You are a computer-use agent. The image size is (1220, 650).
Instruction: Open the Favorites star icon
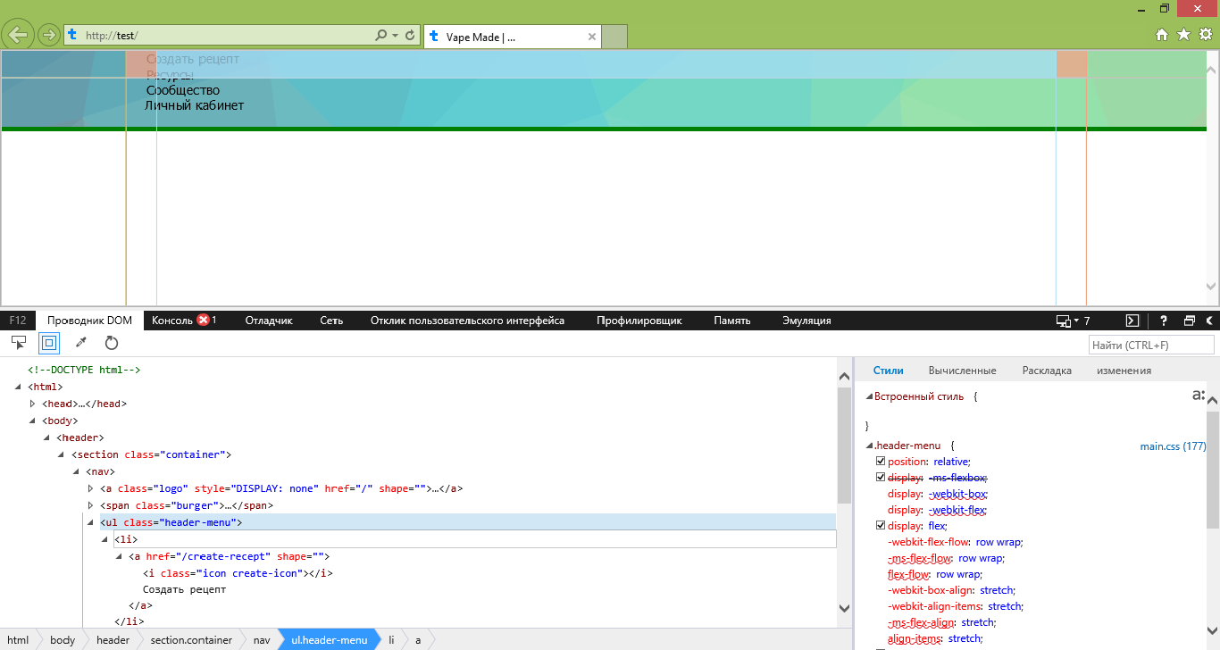pos(1183,35)
